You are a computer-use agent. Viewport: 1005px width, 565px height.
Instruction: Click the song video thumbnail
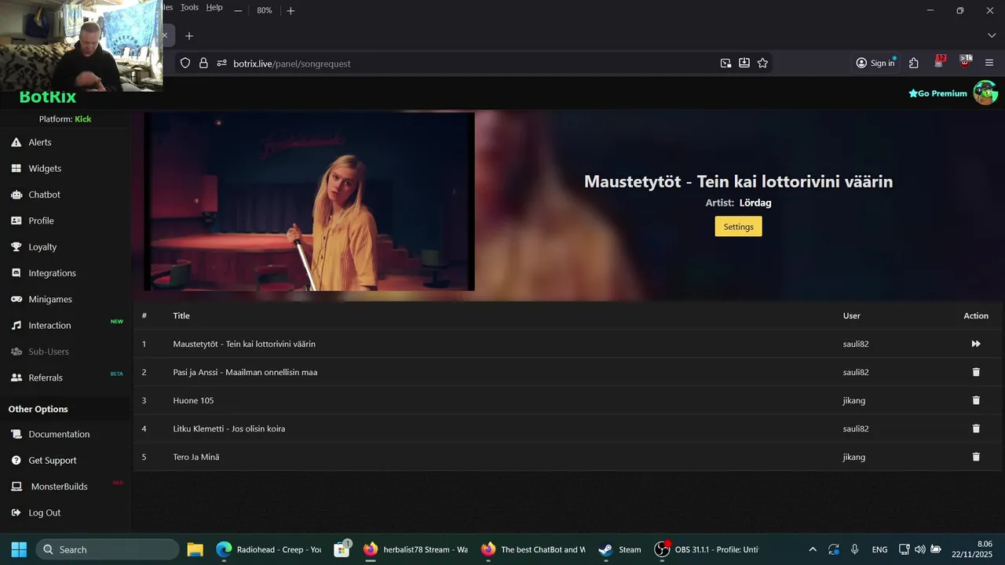(309, 202)
